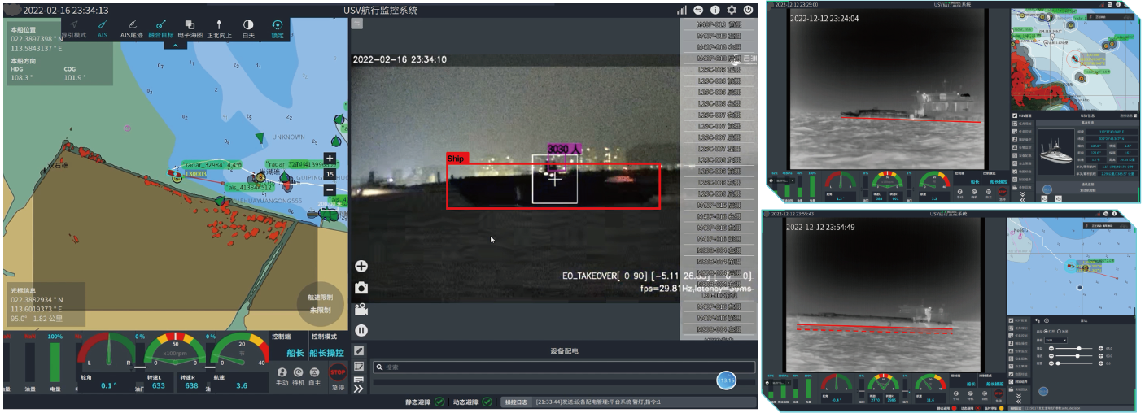Select 正北向上 north-up orientation
Screen dimensions: 1145x413
tap(219, 28)
